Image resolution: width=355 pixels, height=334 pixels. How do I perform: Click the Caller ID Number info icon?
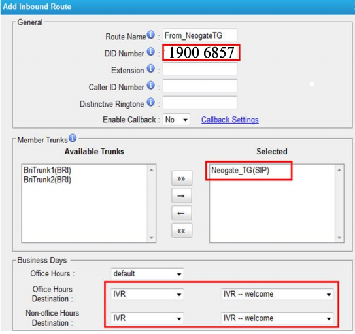(x=151, y=86)
